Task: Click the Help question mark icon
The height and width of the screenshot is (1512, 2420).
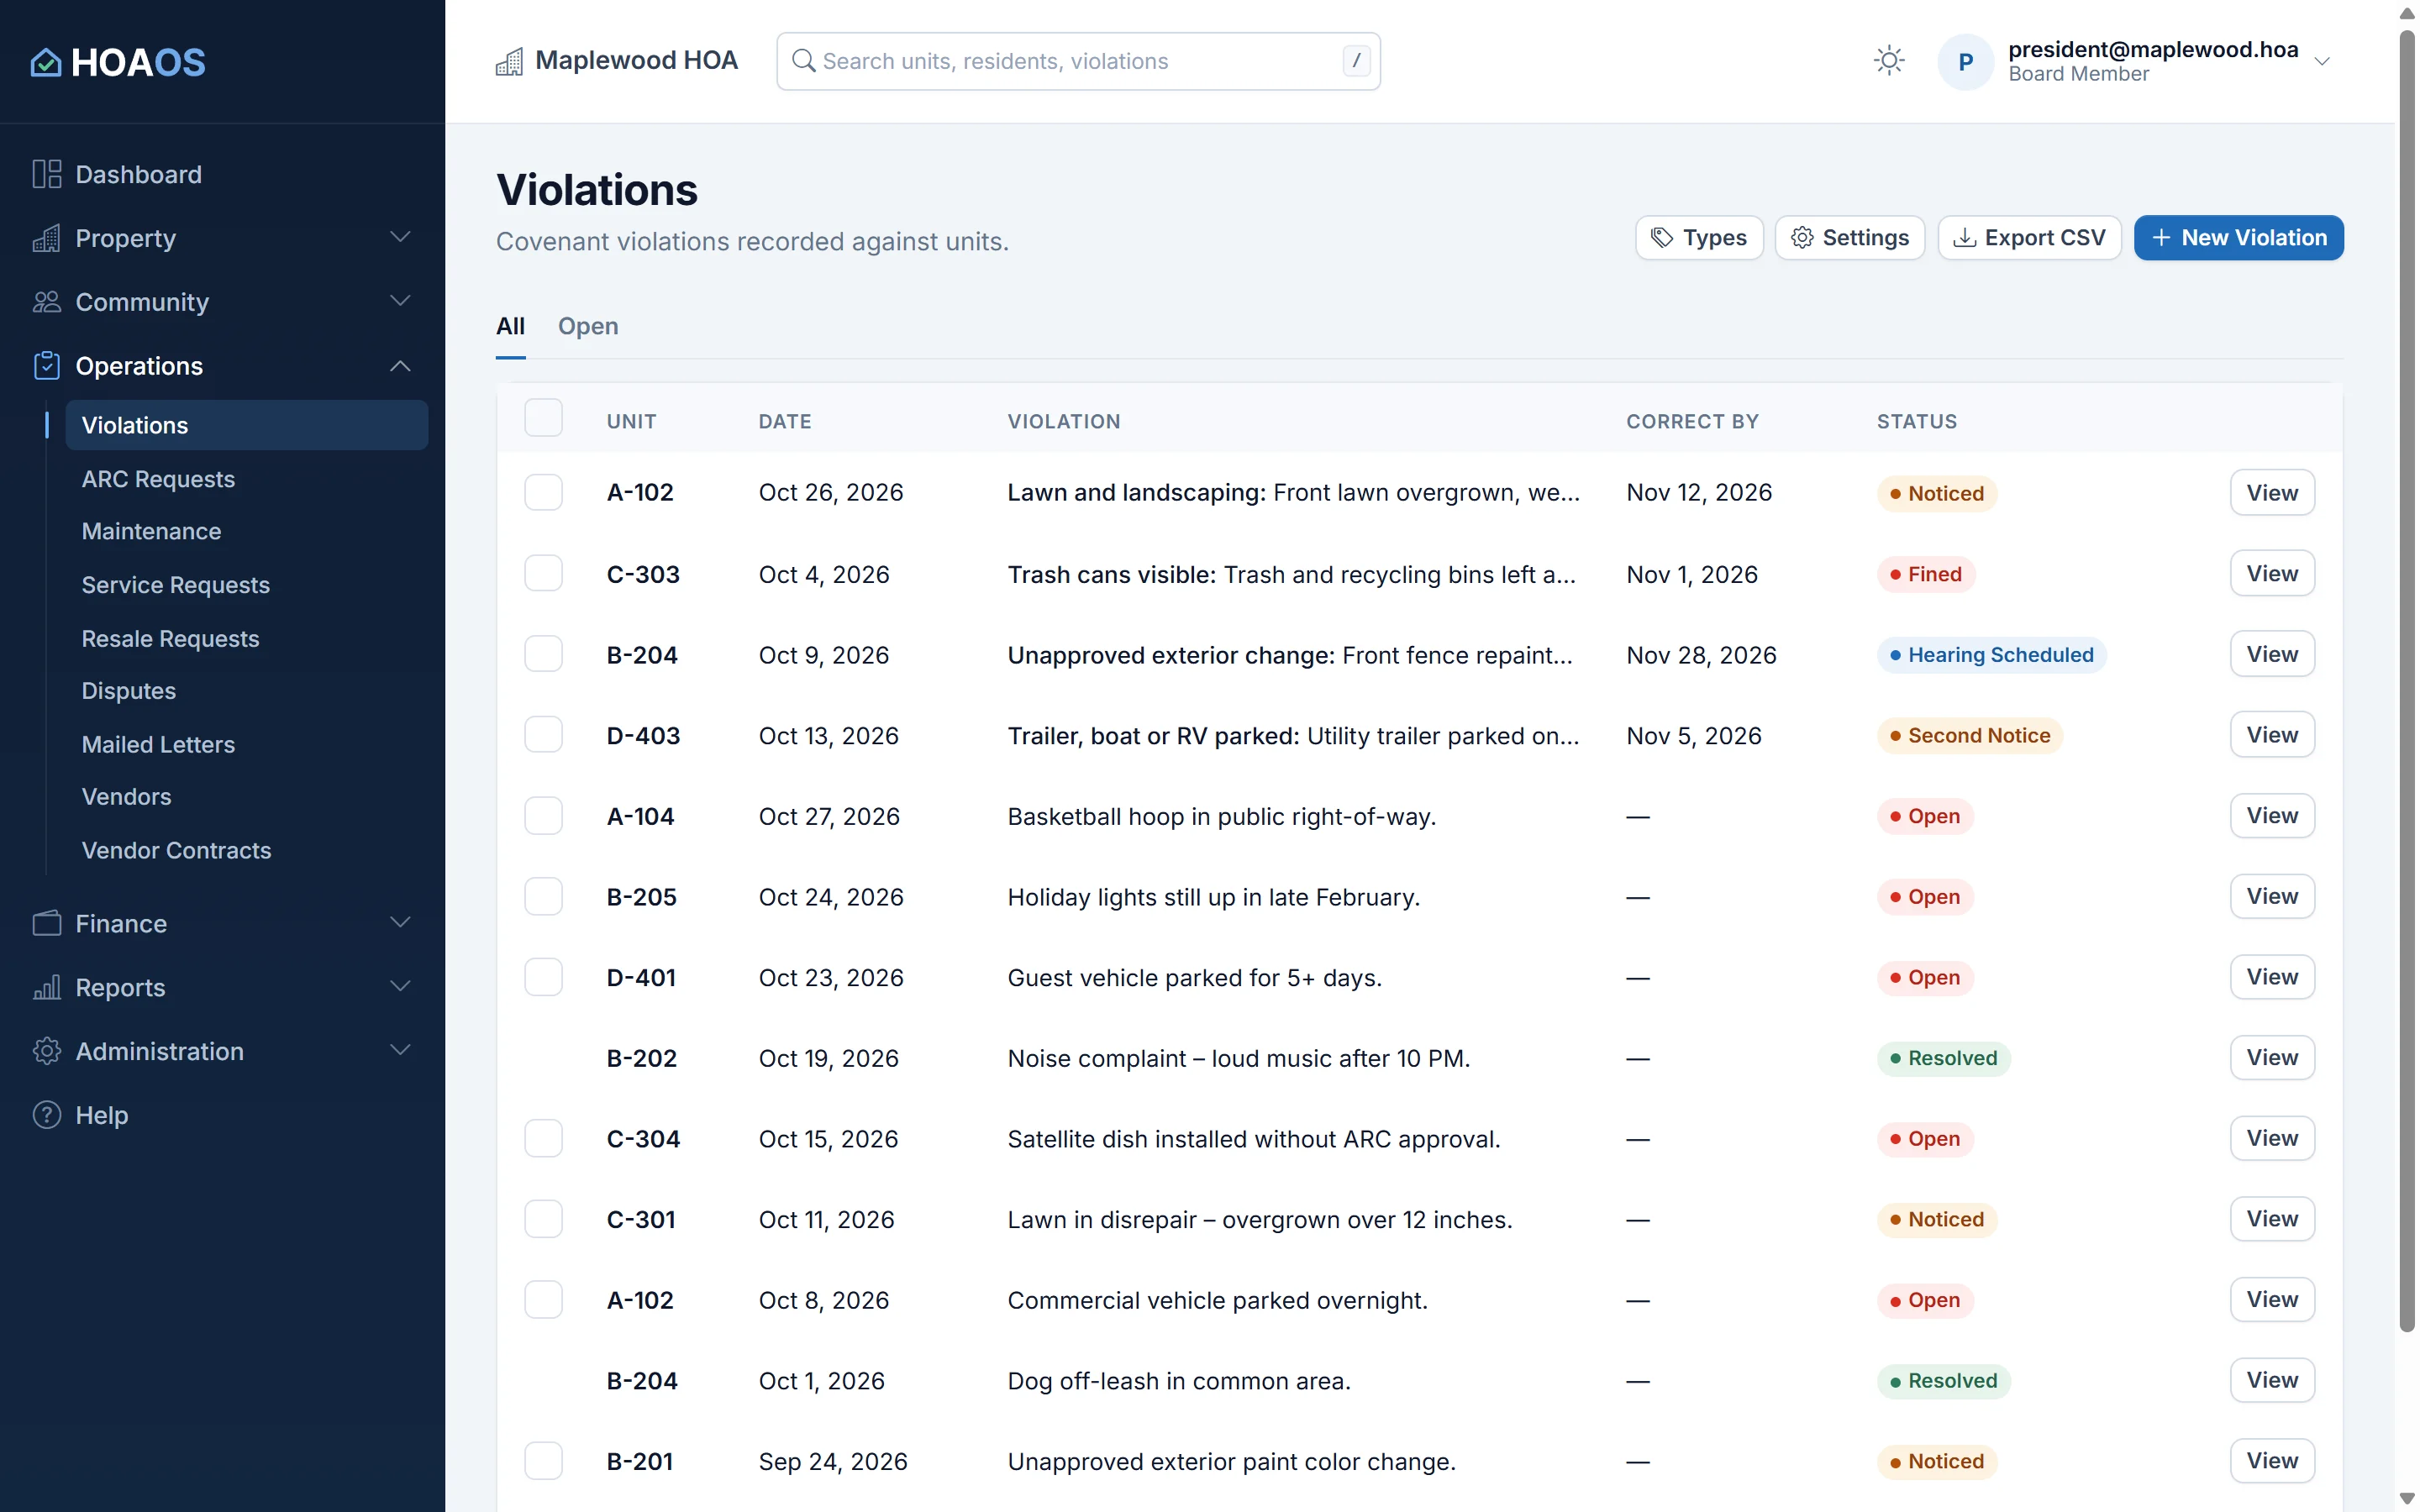Action: [46, 1115]
